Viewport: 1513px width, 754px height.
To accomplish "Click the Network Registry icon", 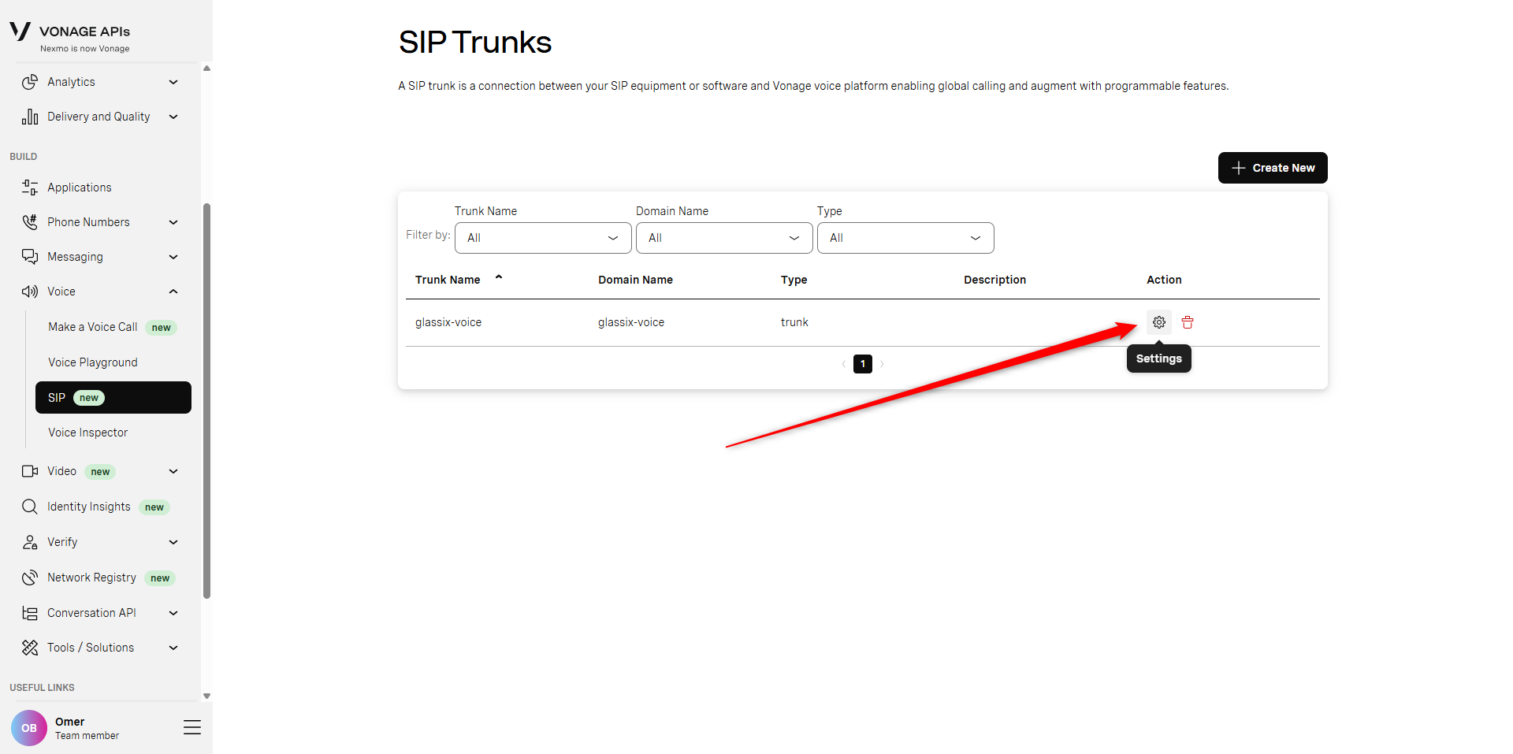I will [x=30, y=578].
